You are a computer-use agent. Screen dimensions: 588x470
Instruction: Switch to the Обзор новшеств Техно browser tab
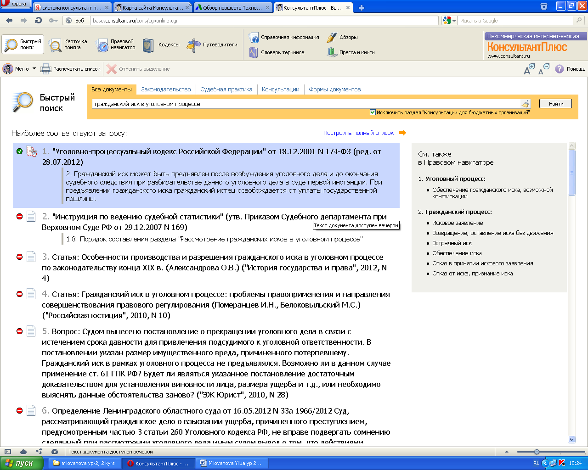pyautogui.click(x=232, y=8)
